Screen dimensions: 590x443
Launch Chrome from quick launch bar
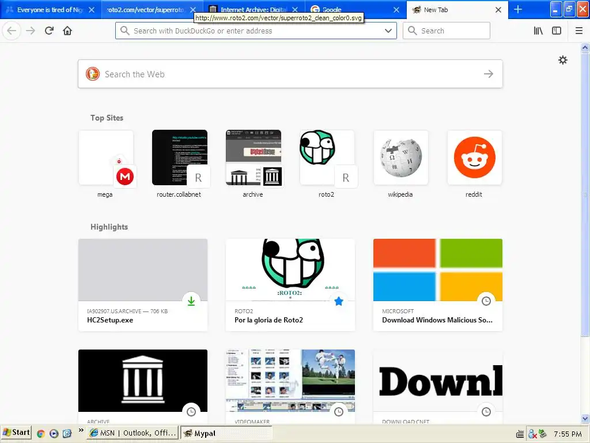41,434
